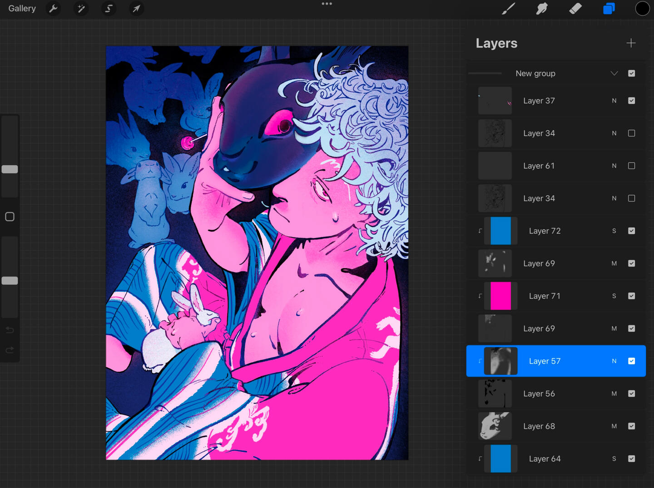Tap the undo arrow button
The image size is (654, 488).
10,330
